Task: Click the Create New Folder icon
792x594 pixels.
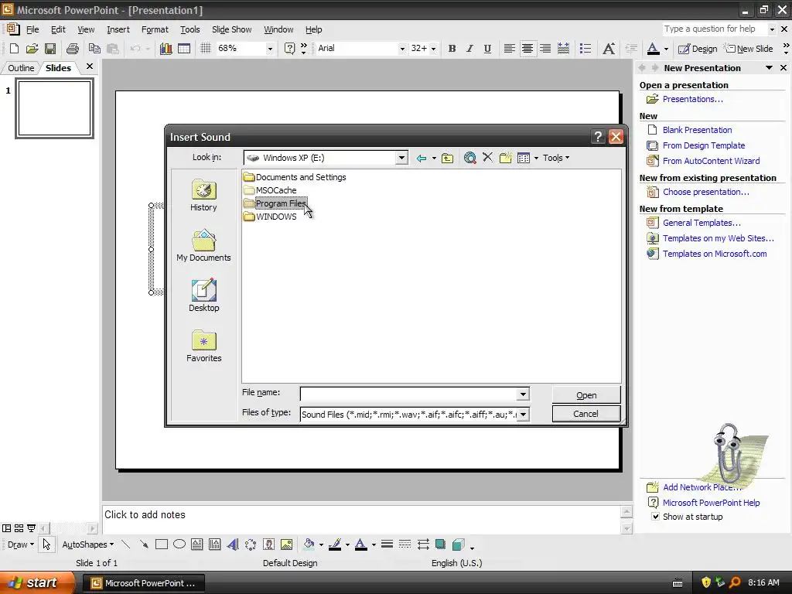Action: (x=506, y=158)
